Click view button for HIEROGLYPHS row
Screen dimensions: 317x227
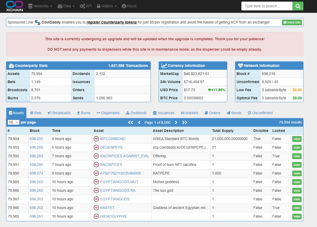[x=297, y=217]
